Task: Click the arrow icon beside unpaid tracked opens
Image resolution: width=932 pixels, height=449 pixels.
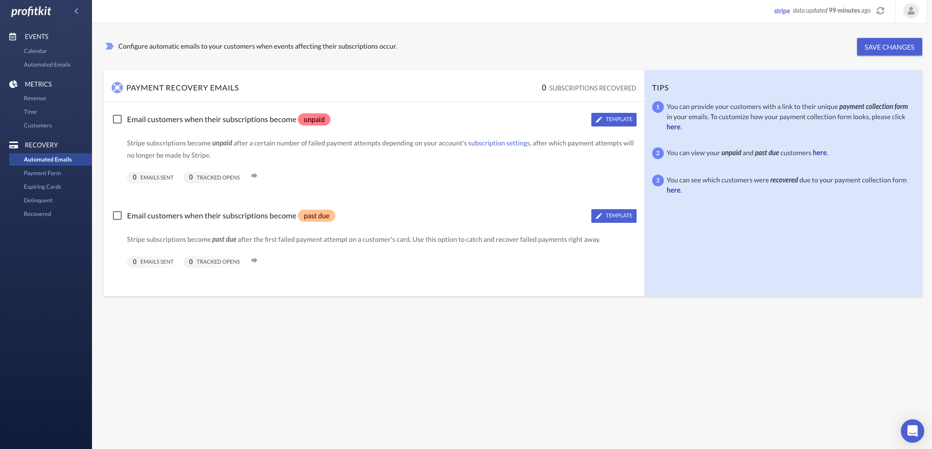Action: [x=254, y=176]
